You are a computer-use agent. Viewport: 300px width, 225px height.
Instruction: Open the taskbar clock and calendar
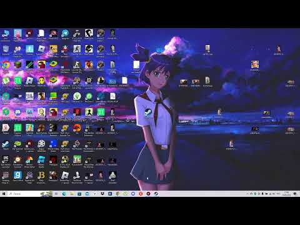(287, 194)
